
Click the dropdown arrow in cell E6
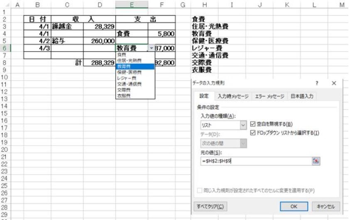click(x=152, y=48)
